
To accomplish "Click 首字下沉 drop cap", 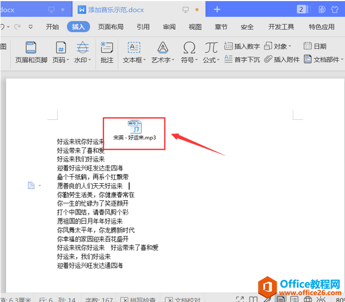I will [242, 59].
